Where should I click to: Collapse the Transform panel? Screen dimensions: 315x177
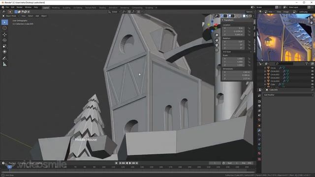click(x=222, y=20)
